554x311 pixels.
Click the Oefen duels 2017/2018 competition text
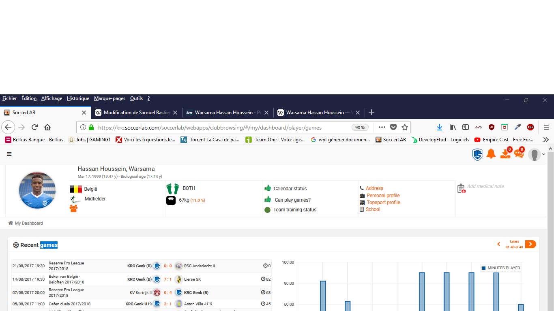click(x=70, y=304)
